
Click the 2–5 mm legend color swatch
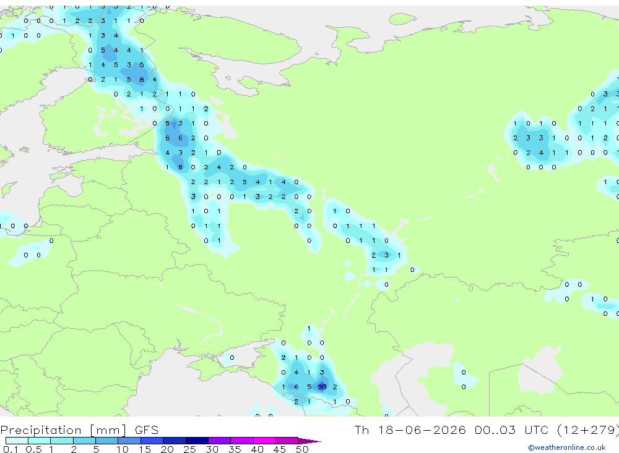[x=84, y=441]
